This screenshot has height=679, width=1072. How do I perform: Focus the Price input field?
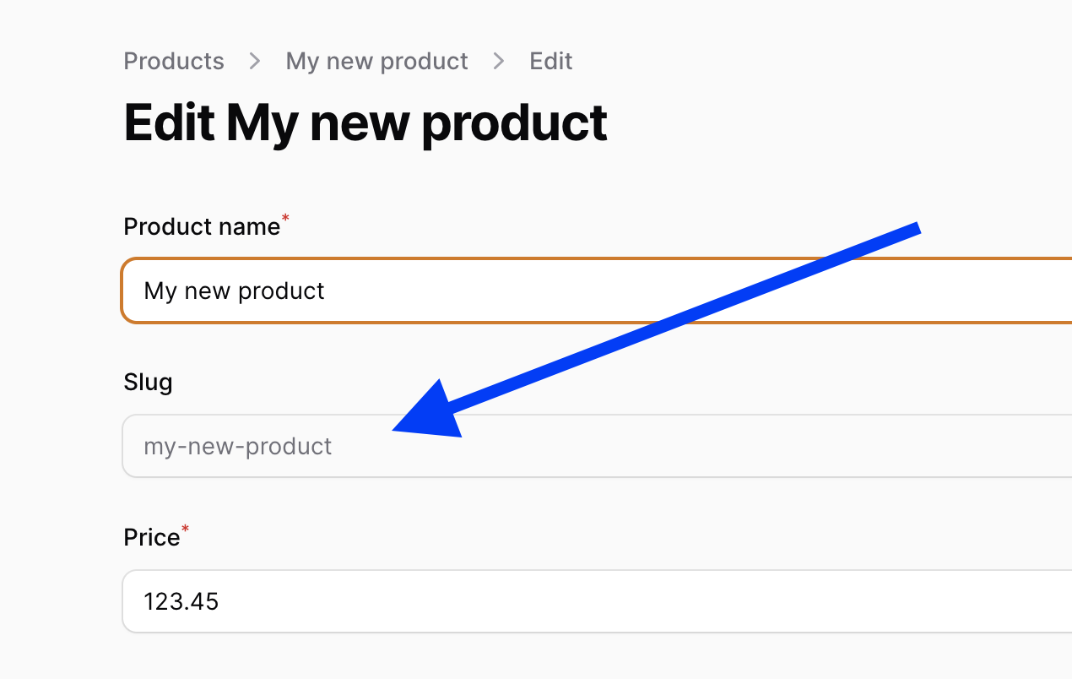pos(597,601)
